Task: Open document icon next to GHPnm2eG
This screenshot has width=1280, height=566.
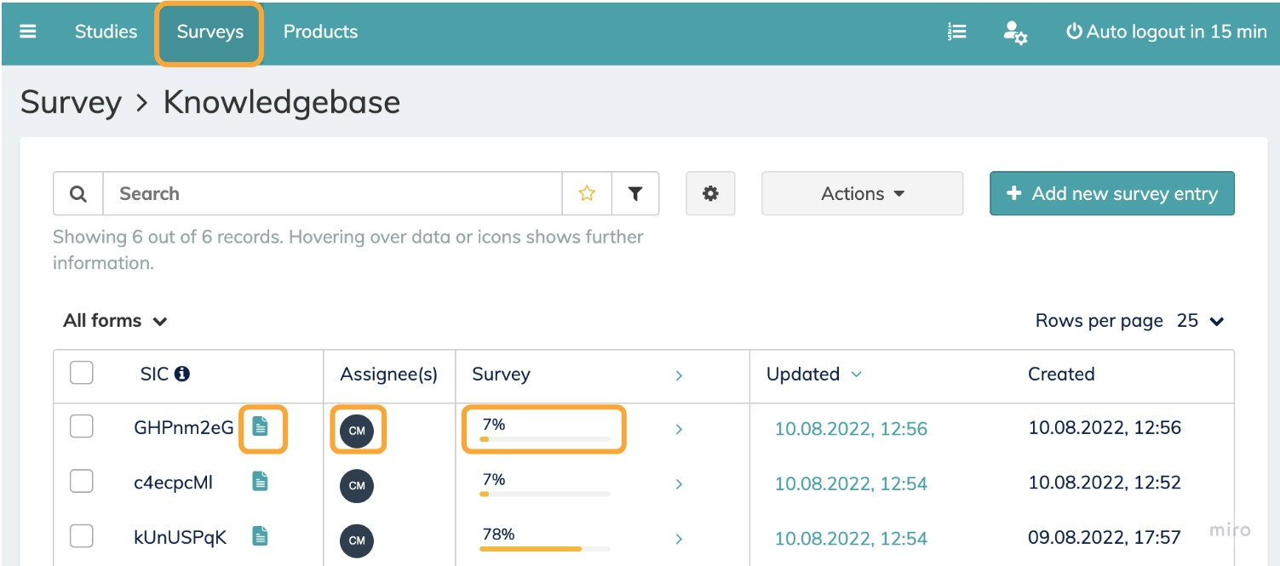Action: 261,427
